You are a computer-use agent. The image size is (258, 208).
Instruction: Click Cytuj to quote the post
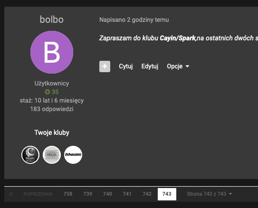coord(126,66)
